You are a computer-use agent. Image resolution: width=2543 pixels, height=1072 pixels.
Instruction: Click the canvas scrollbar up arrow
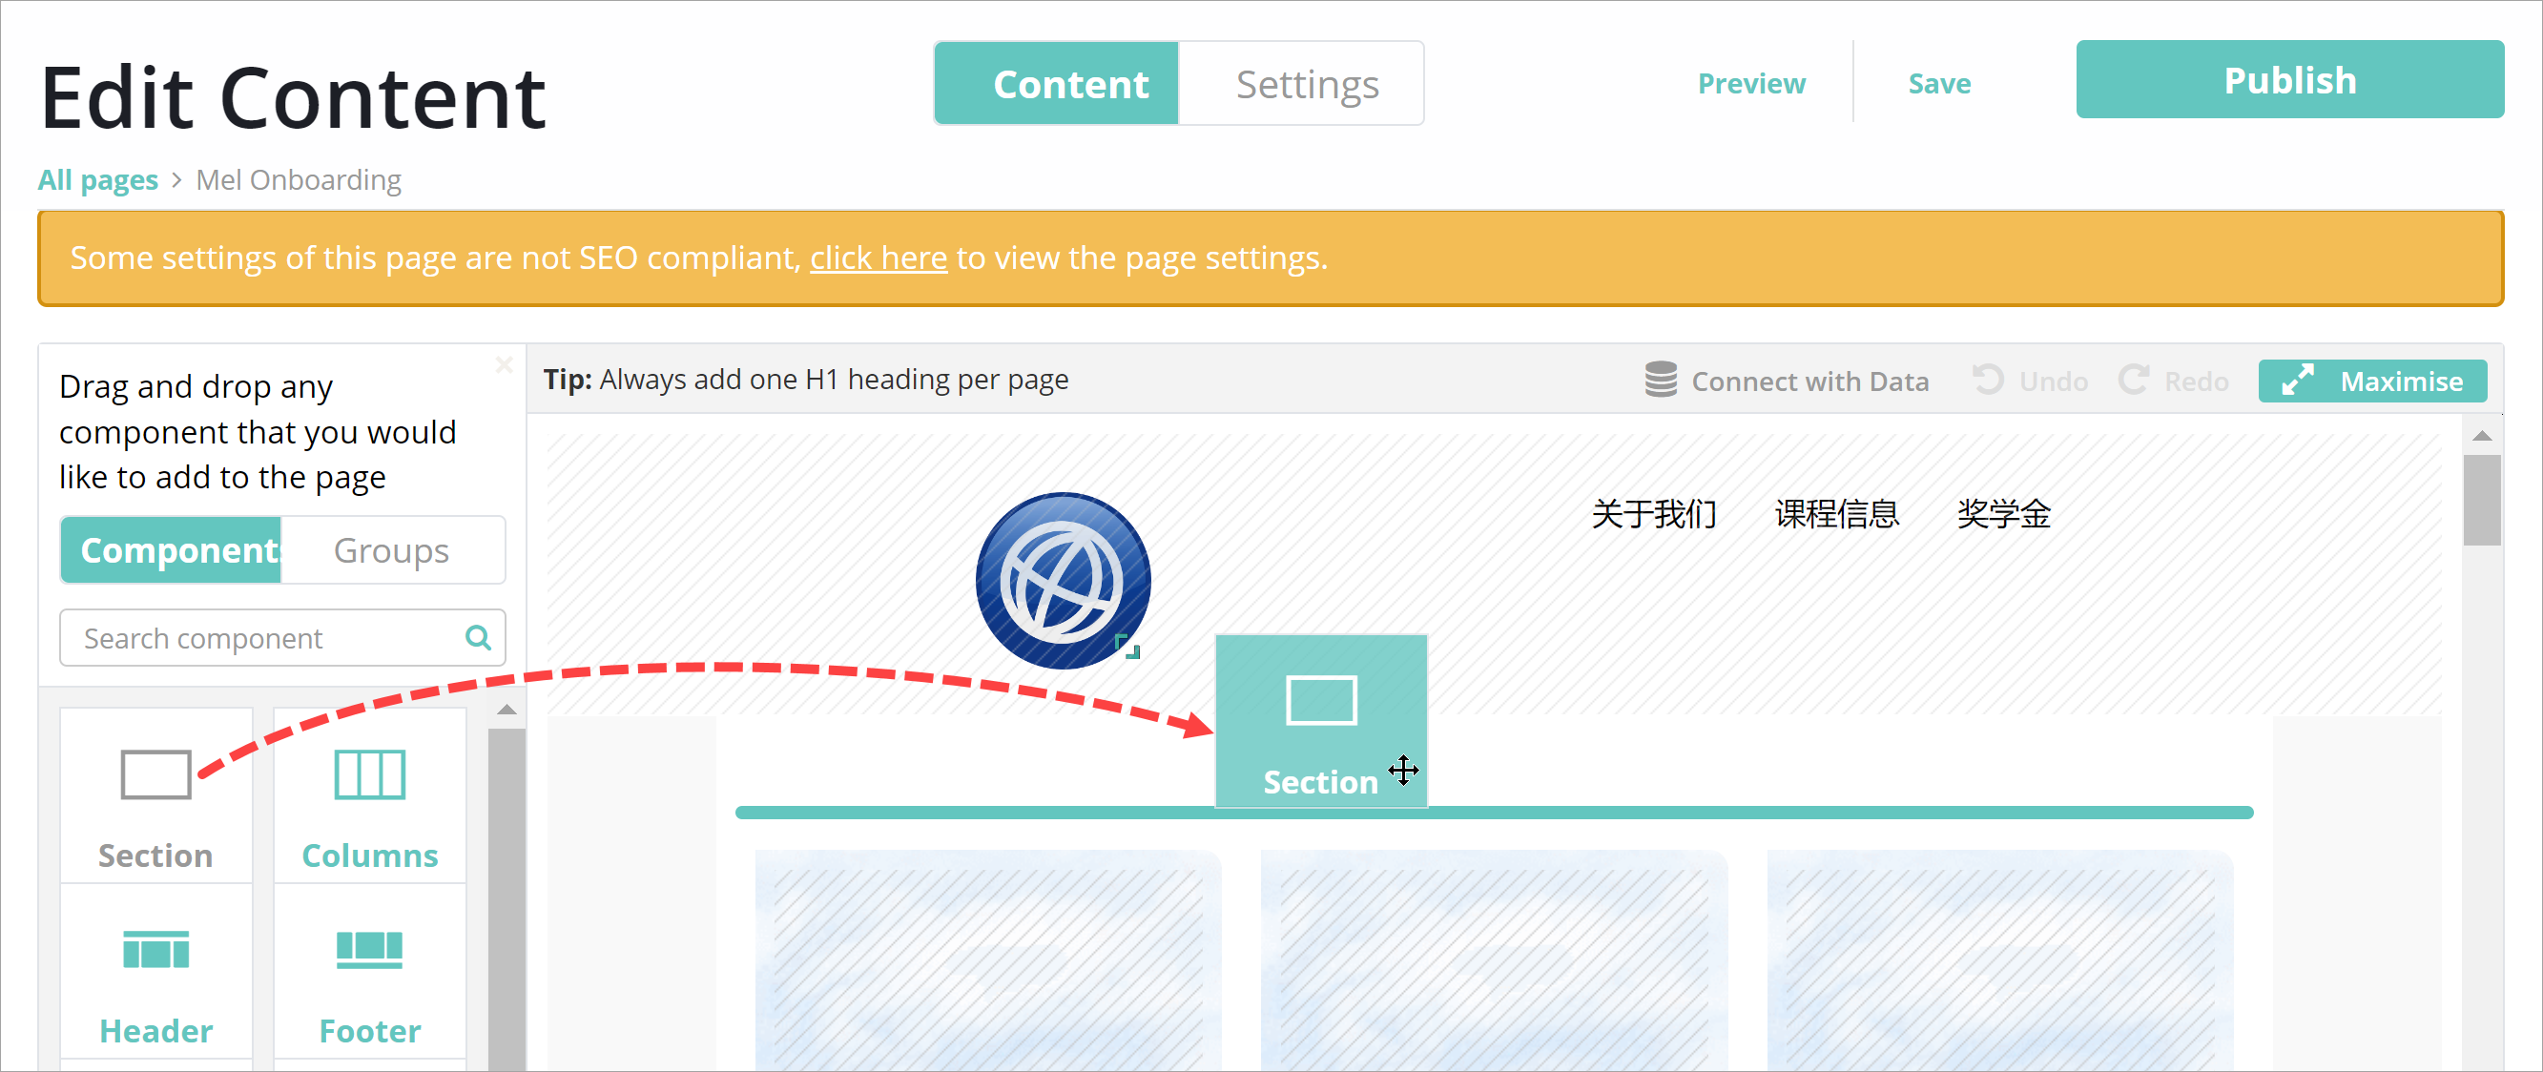click(x=2481, y=435)
